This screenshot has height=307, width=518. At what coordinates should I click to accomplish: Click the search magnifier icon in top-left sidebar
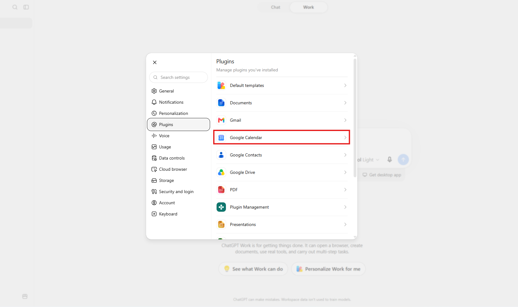point(15,7)
